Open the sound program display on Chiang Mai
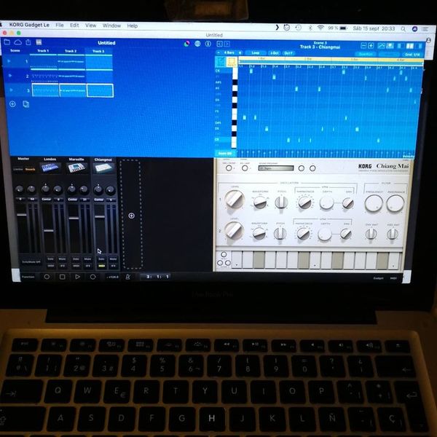Screen dimensions: 437x437 pos(276,168)
